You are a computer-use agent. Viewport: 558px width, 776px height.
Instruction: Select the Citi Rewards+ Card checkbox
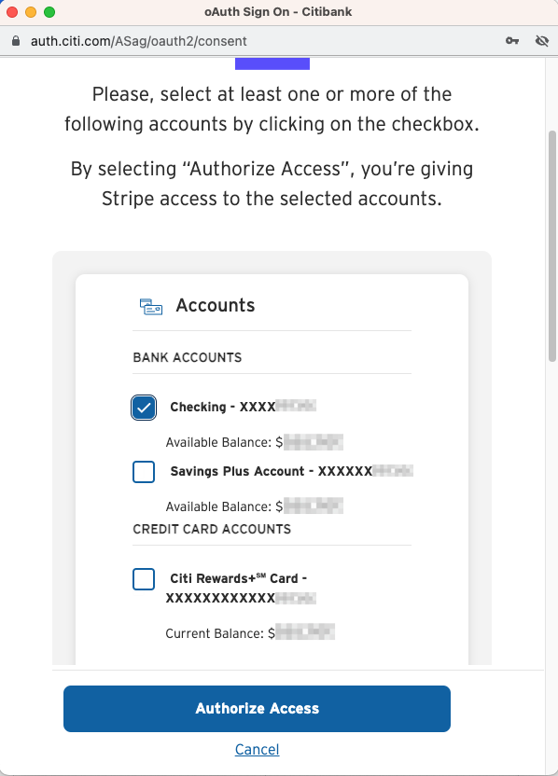coord(144,579)
